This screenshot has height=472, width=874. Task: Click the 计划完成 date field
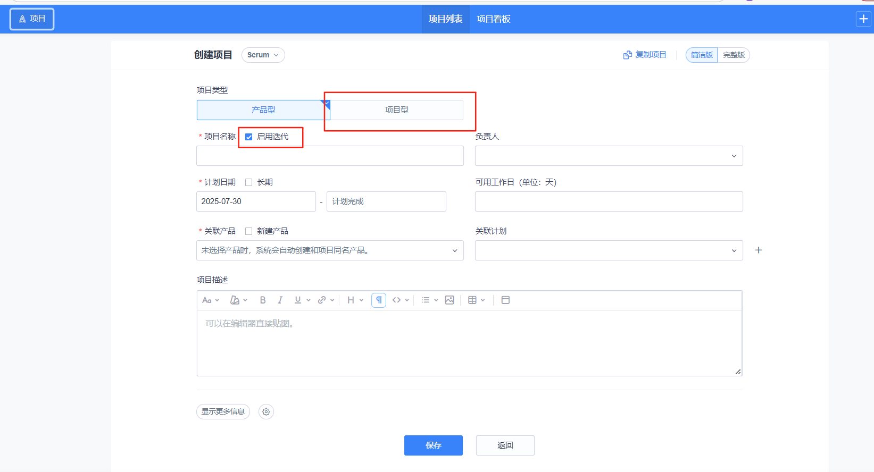pos(386,201)
